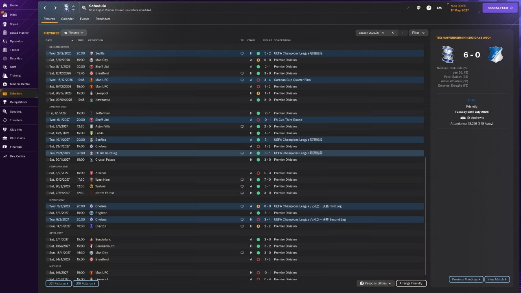Image resolution: width=521 pixels, height=293 pixels.
Task: Sort fixtures by the Date column header
Action: coord(49,40)
